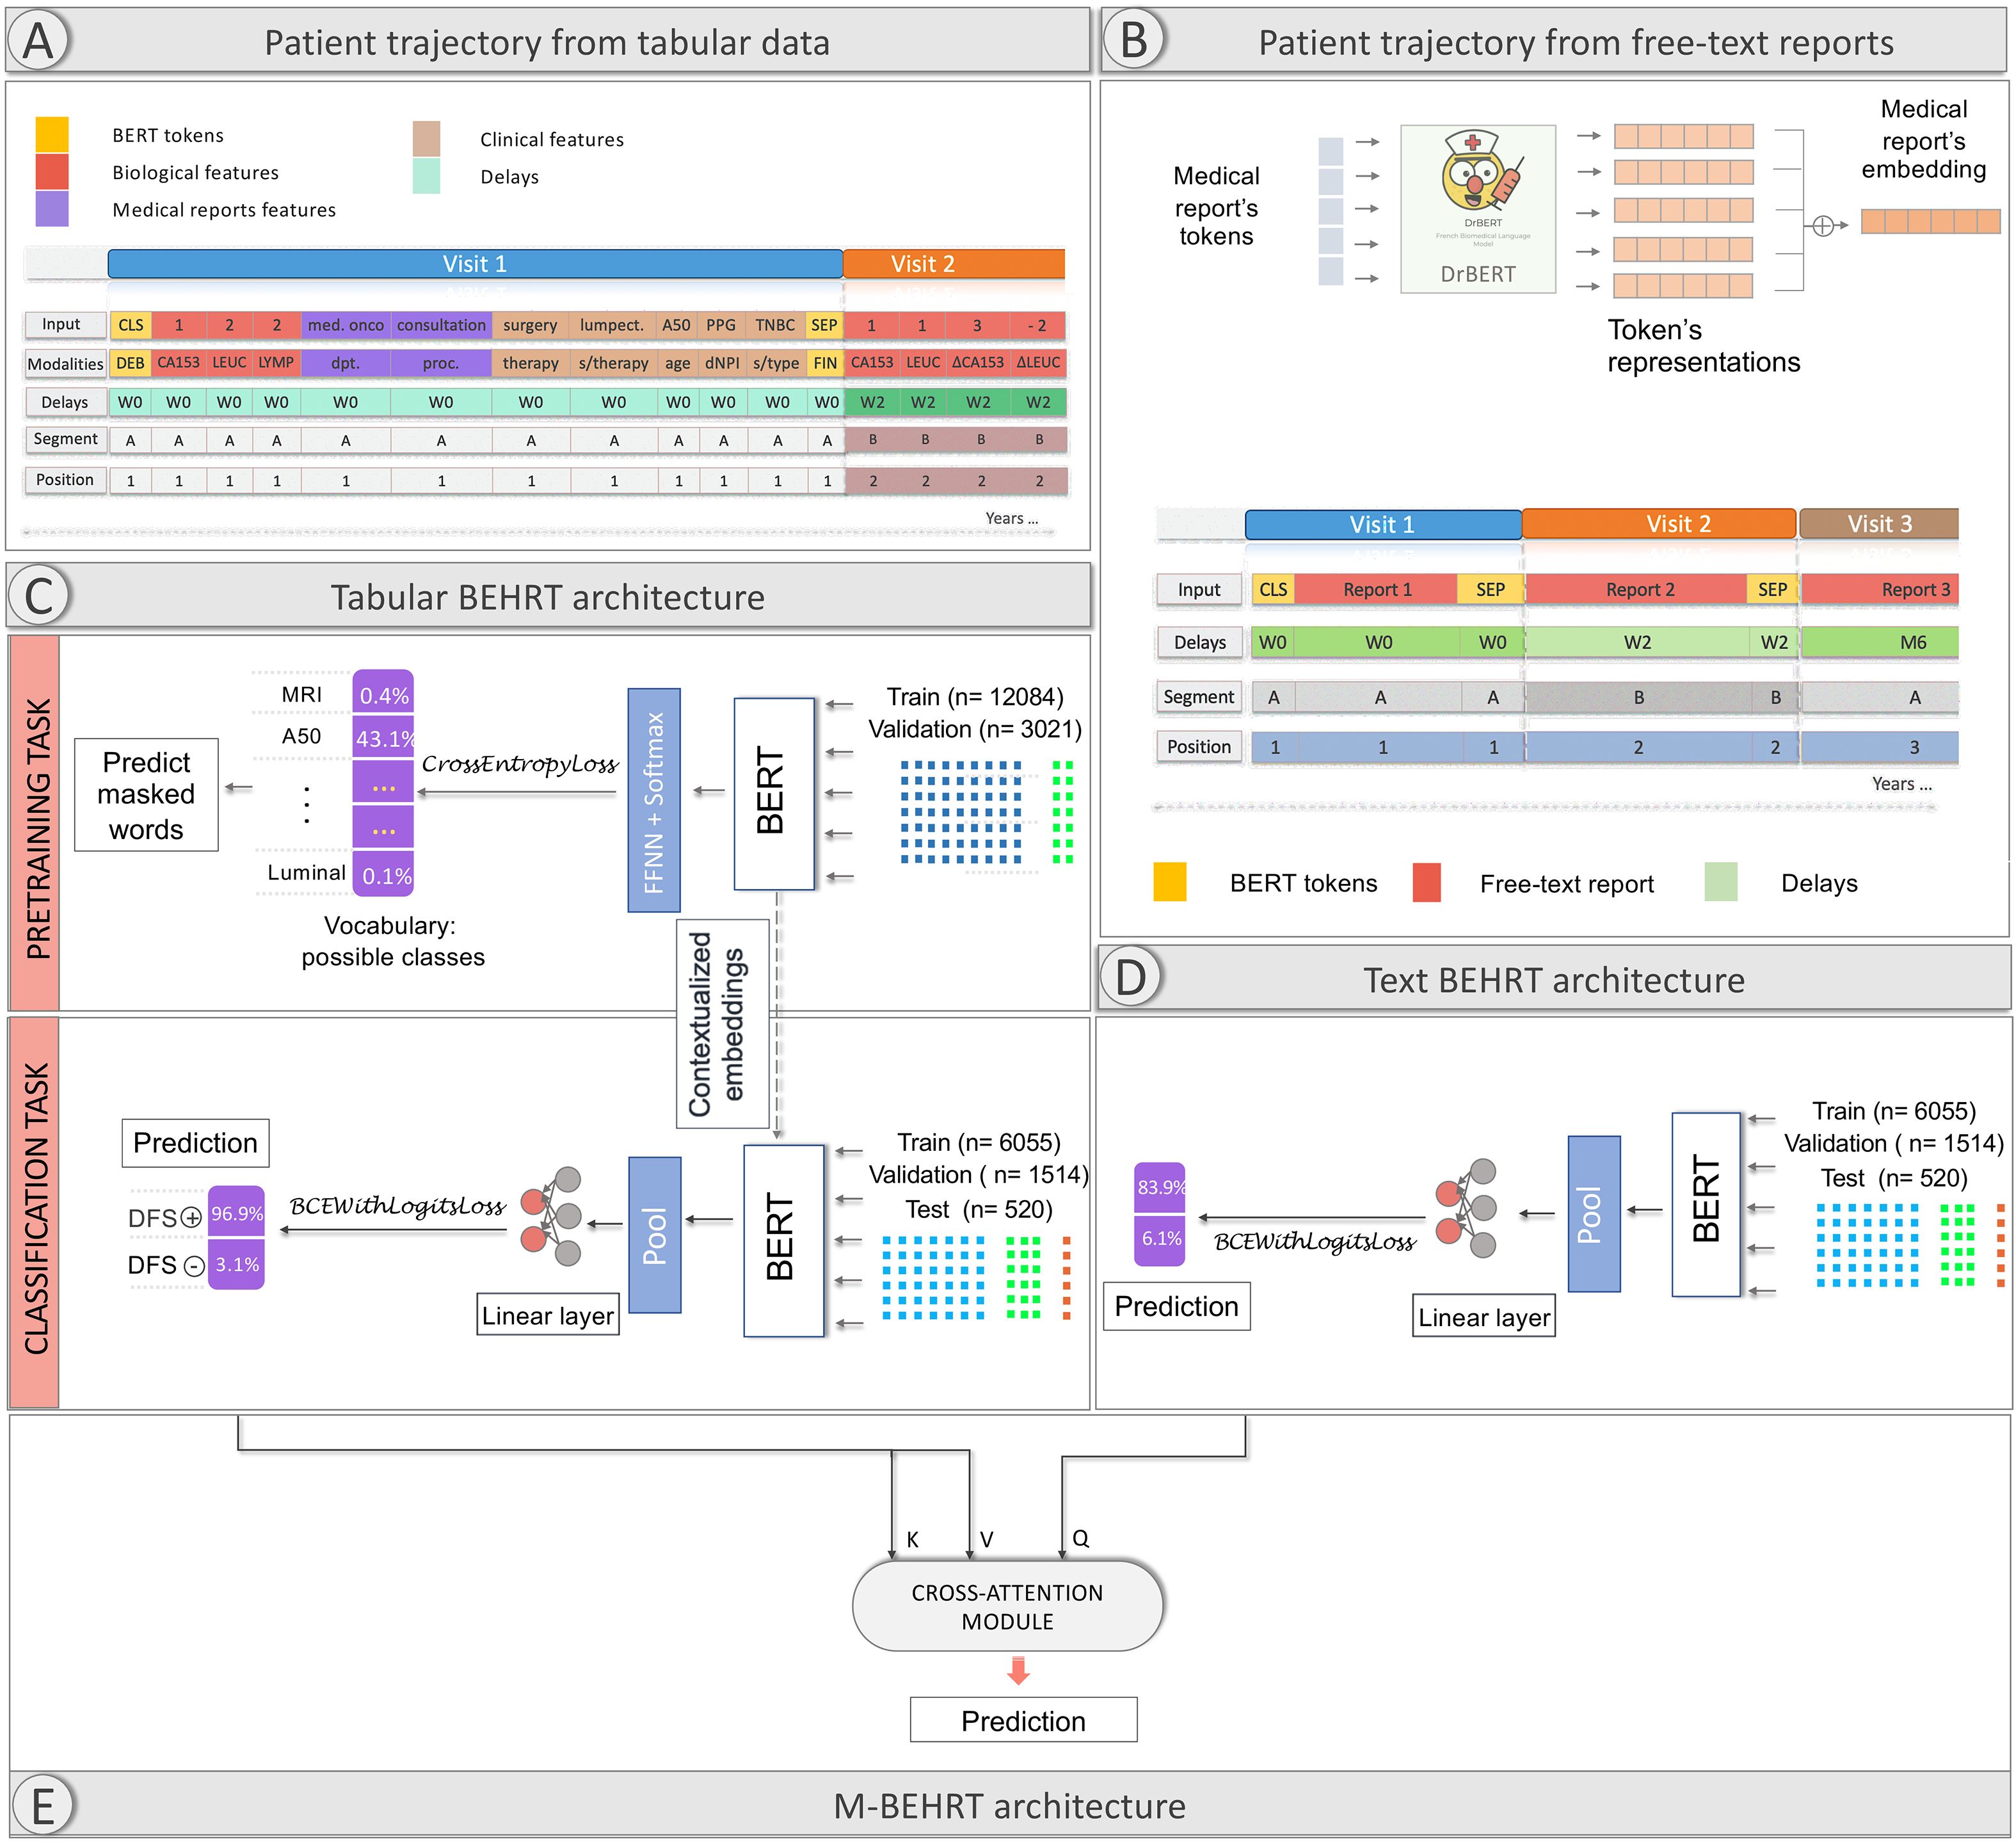Click the purple Medical reports features swatch

coord(52,209)
